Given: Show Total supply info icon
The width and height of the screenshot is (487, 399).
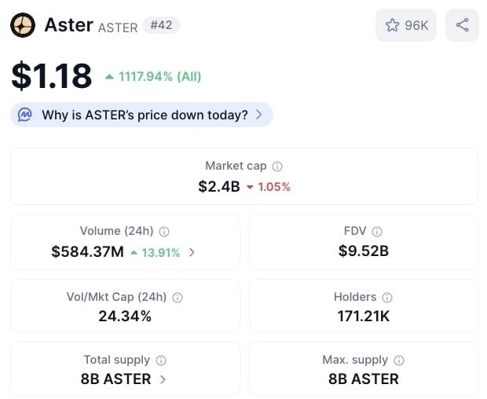Looking at the screenshot, I should (x=161, y=361).
